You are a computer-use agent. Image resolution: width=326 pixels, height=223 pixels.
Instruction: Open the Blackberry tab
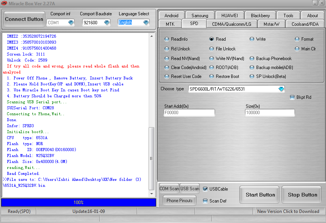tap(260, 16)
